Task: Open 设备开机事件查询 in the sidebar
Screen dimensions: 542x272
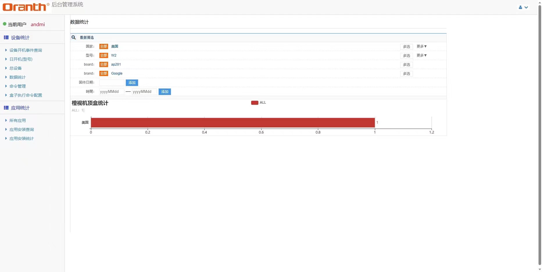Action: tap(26, 50)
